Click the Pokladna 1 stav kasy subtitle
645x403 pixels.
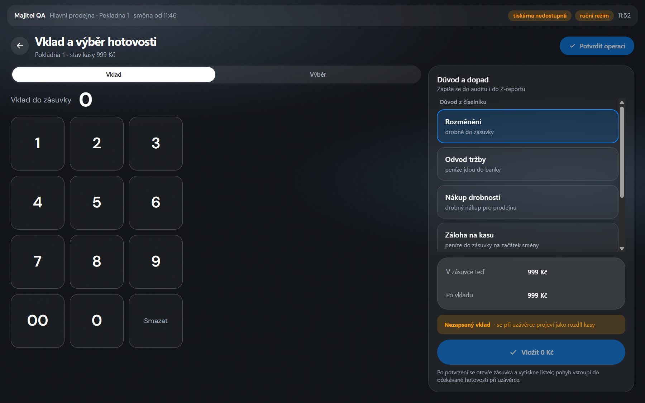pyautogui.click(x=75, y=55)
